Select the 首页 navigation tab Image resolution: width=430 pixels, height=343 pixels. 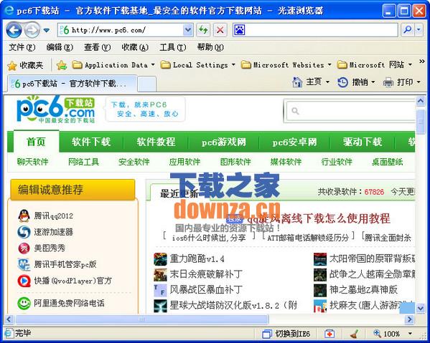point(36,142)
